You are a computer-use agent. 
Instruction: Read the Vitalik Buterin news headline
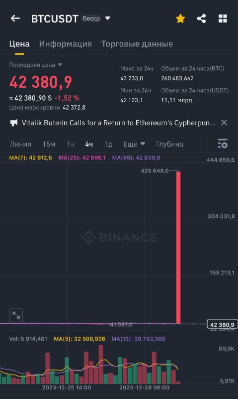click(x=119, y=123)
